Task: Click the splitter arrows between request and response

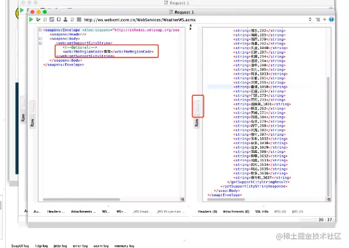Action: click(190, 27)
